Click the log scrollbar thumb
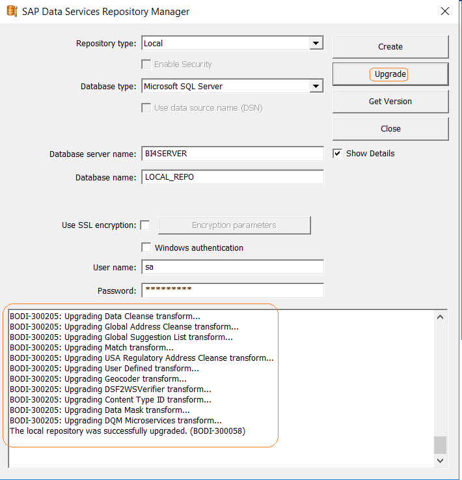Screen dimensions: 462x480 pyautogui.click(x=441, y=445)
